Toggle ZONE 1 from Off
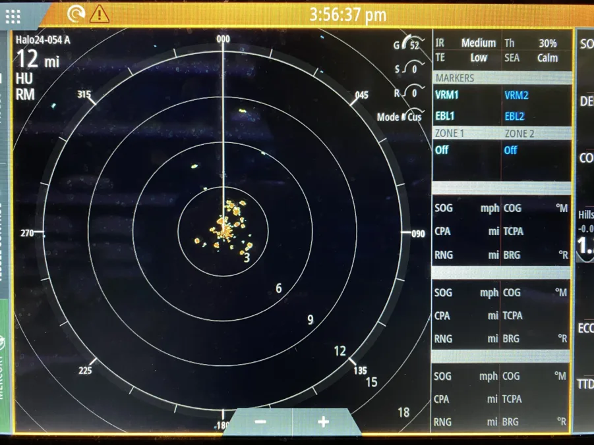The width and height of the screenshot is (594, 445). tap(442, 150)
